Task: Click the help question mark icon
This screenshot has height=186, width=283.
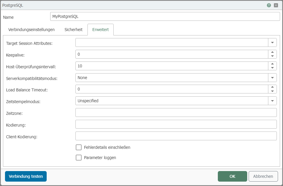Action: 269,5
